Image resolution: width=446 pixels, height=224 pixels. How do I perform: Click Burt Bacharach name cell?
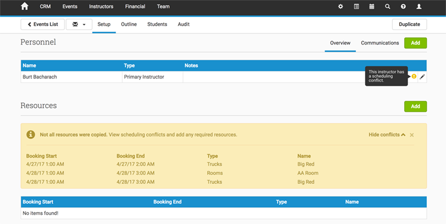(x=71, y=77)
